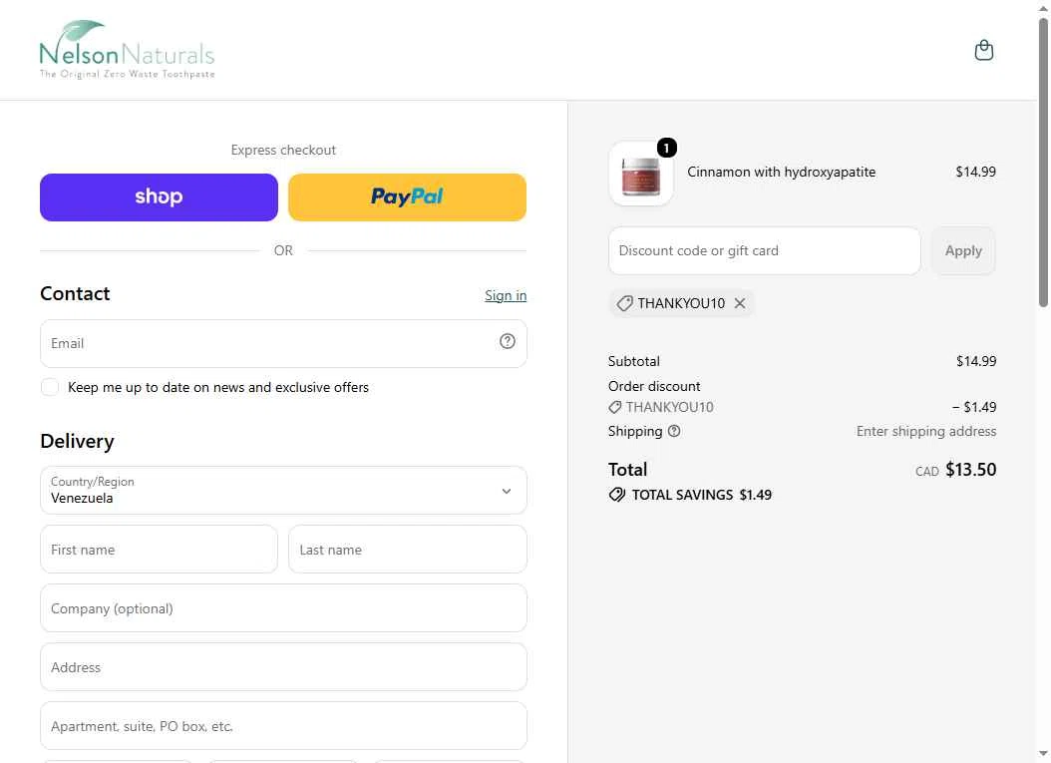Image resolution: width=1051 pixels, height=763 pixels.
Task: Focus the Apartment, suite, PO box field
Action: [283, 726]
